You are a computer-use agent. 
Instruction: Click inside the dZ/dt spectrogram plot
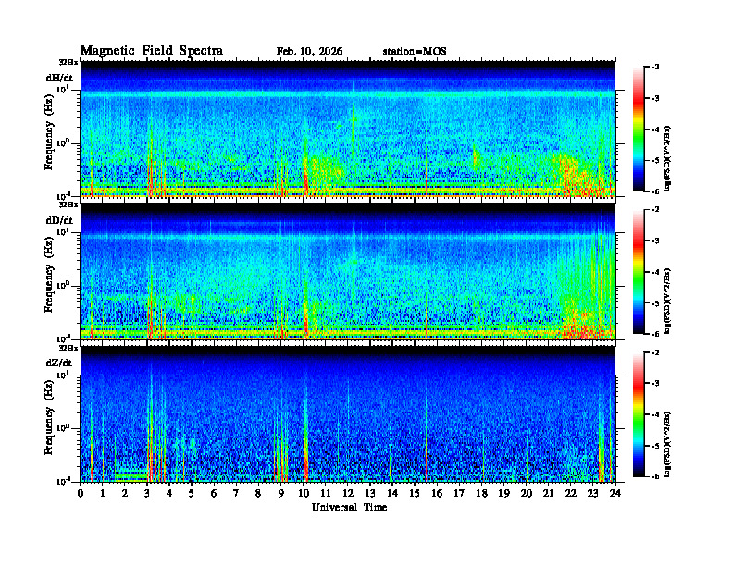(348, 414)
